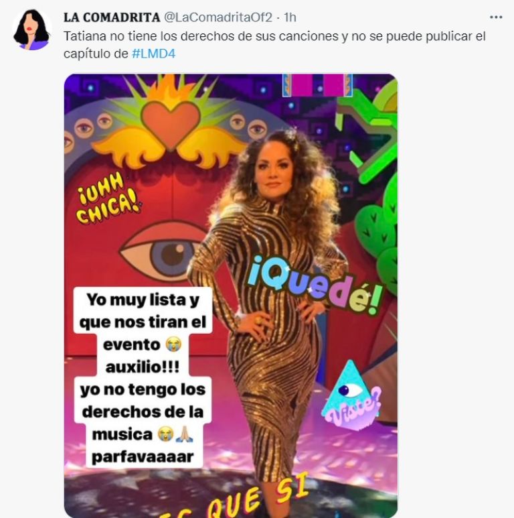The image size is (514, 518).
Task: Click the Viste? triangle eye sticker
Action: (351, 395)
